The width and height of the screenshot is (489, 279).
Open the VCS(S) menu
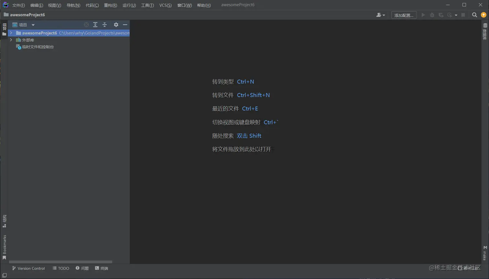coord(165,5)
